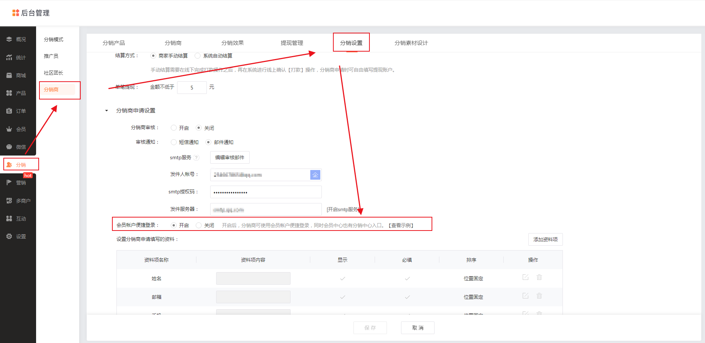Screen dimensions: 705x343
Task: Click the smtp服务 help question mark icon
Action: click(x=196, y=158)
